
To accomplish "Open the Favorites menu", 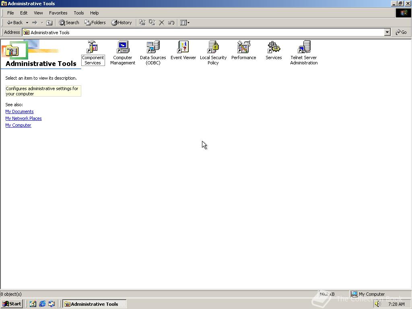I will coord(58,13).
